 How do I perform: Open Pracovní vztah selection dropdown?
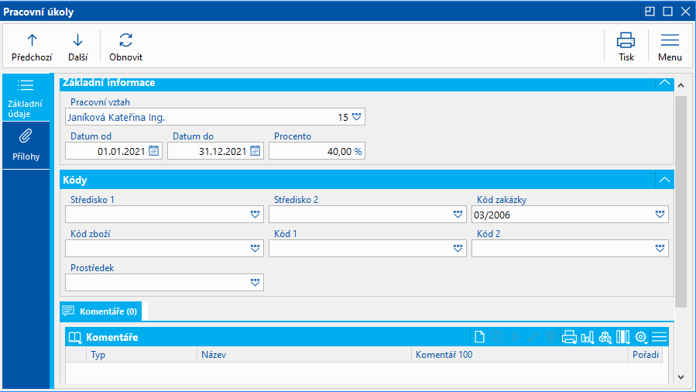[x=356, y=117]
